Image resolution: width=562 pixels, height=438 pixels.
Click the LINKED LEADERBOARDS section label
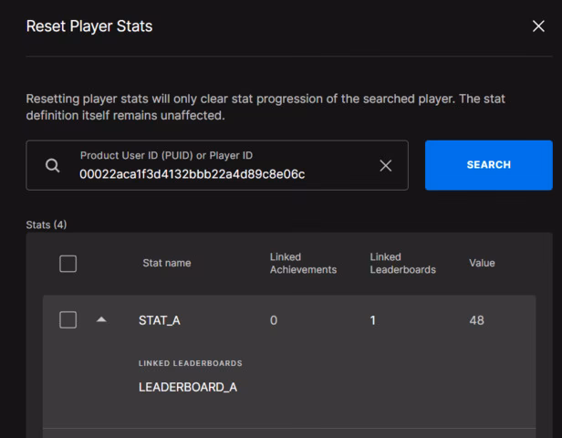(x=191, y=363)
